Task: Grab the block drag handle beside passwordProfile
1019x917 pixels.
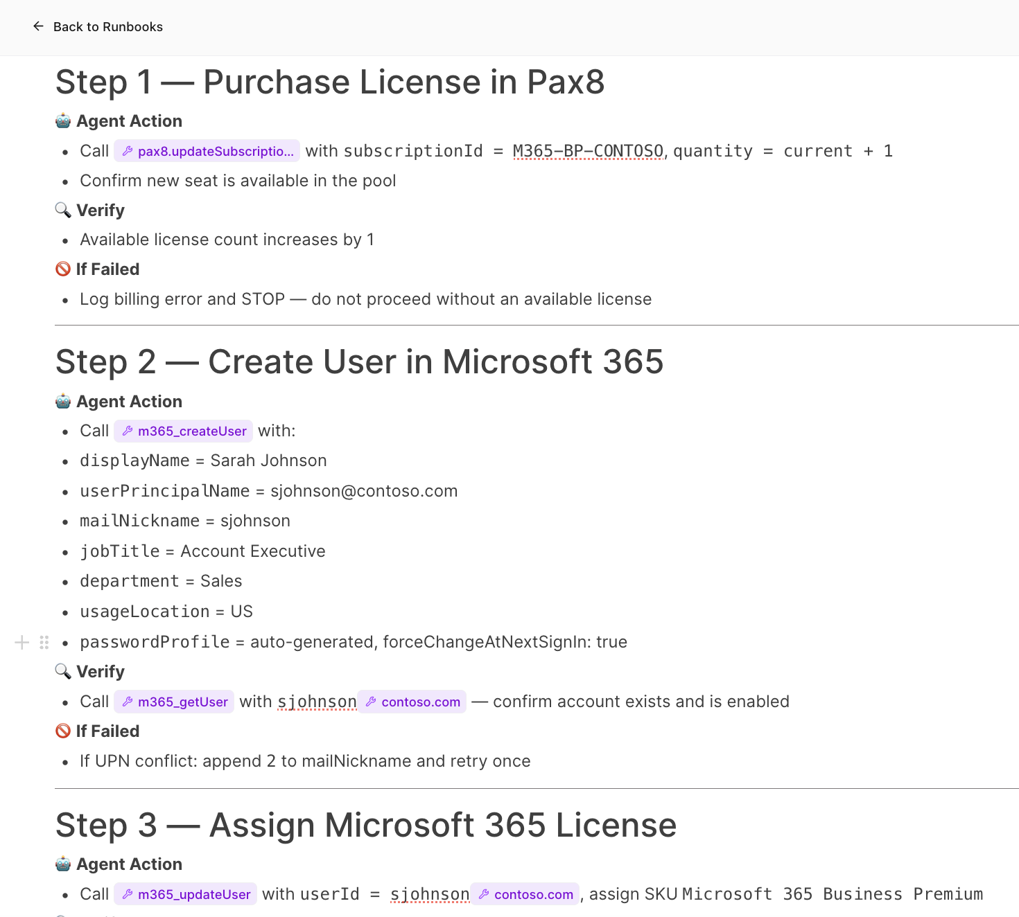Action: tap(44, 642)
